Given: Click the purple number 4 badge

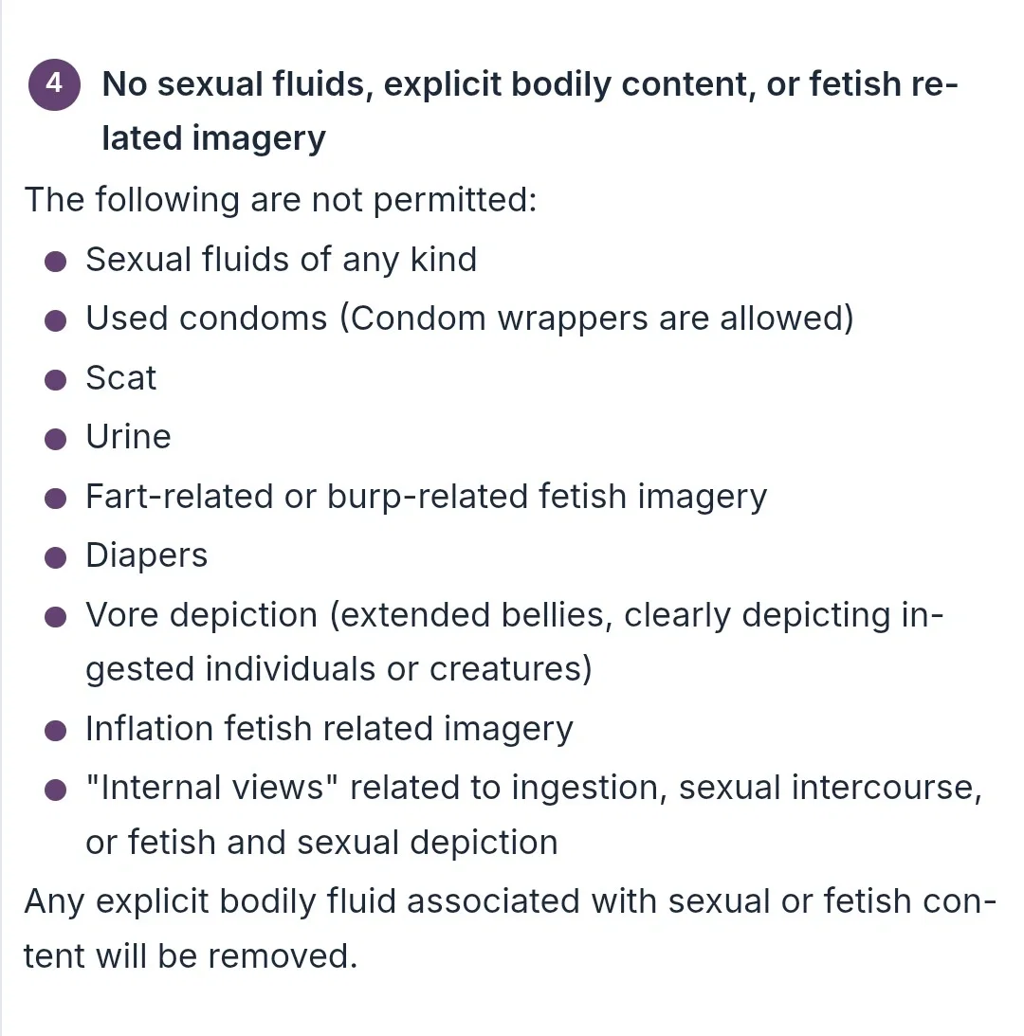Looking at the screenshot, I should [x=54, y=84].
